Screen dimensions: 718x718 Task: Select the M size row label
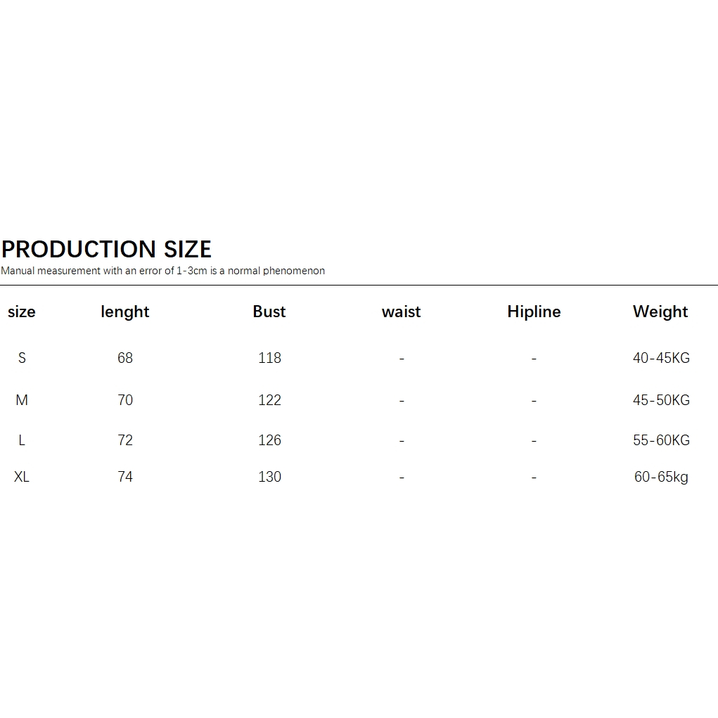pyautogui.click(x=22, y=400)
